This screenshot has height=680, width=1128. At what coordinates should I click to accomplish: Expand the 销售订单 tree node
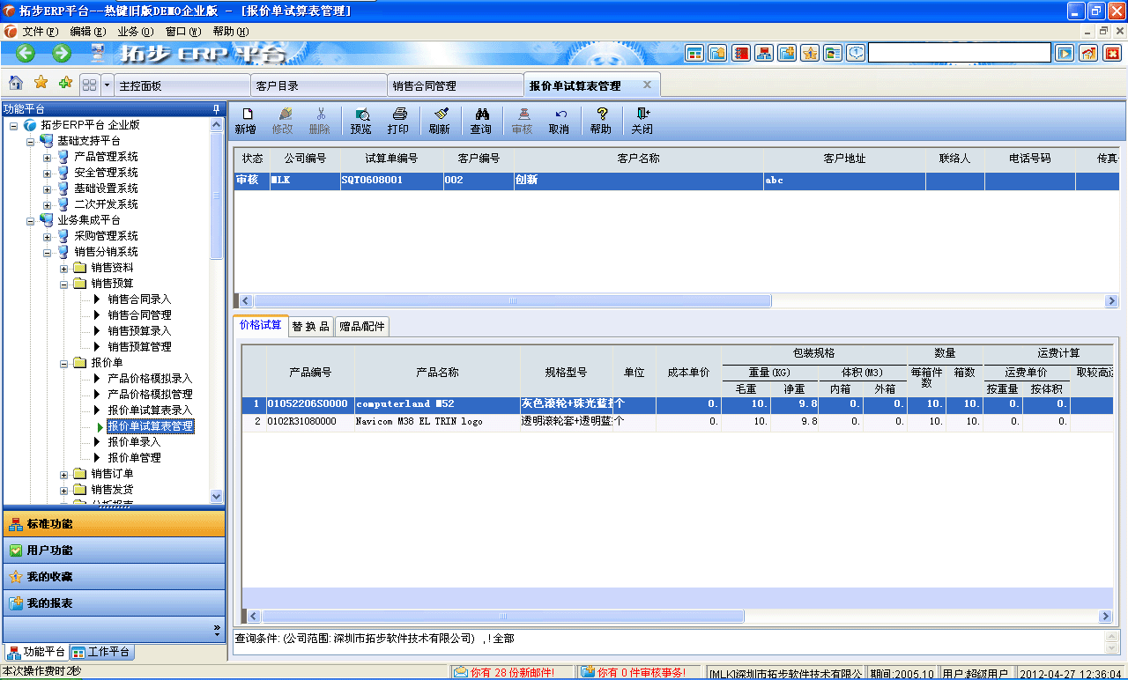click(63, 474)
